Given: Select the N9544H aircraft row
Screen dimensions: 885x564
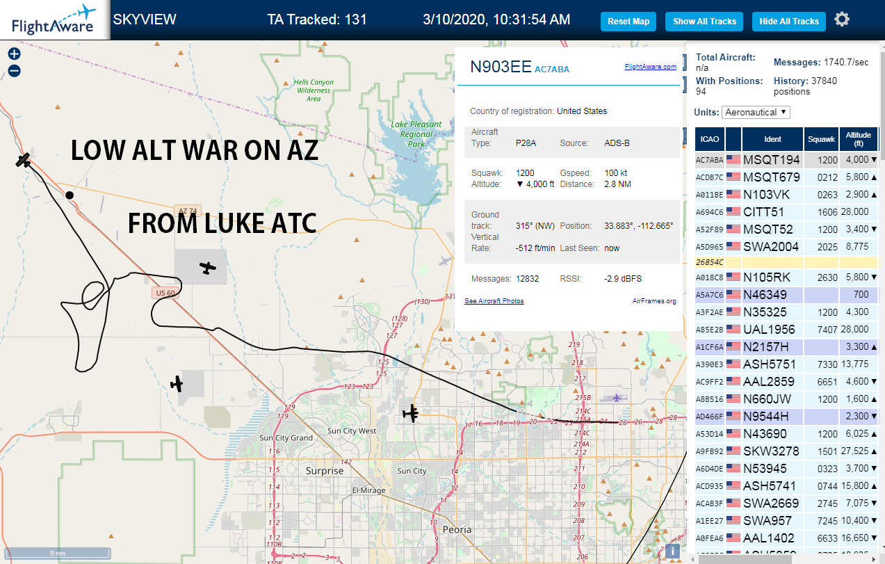Looking at the screenshot, I should pyautogui.click(x=786, y=416).
